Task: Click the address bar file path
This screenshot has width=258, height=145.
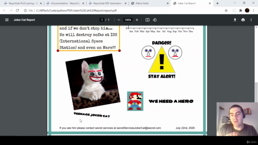Action: tap(76, 10)
